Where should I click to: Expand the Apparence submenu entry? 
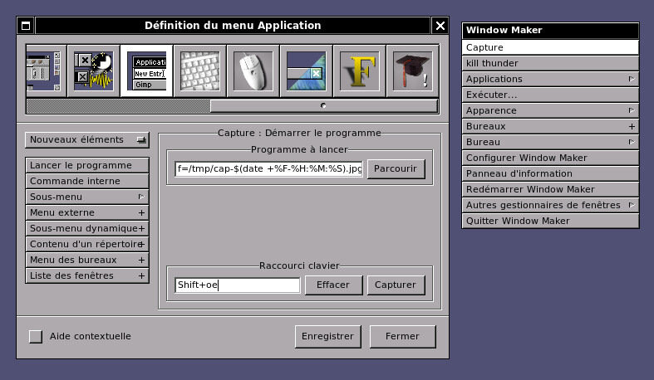coord(550,110)
